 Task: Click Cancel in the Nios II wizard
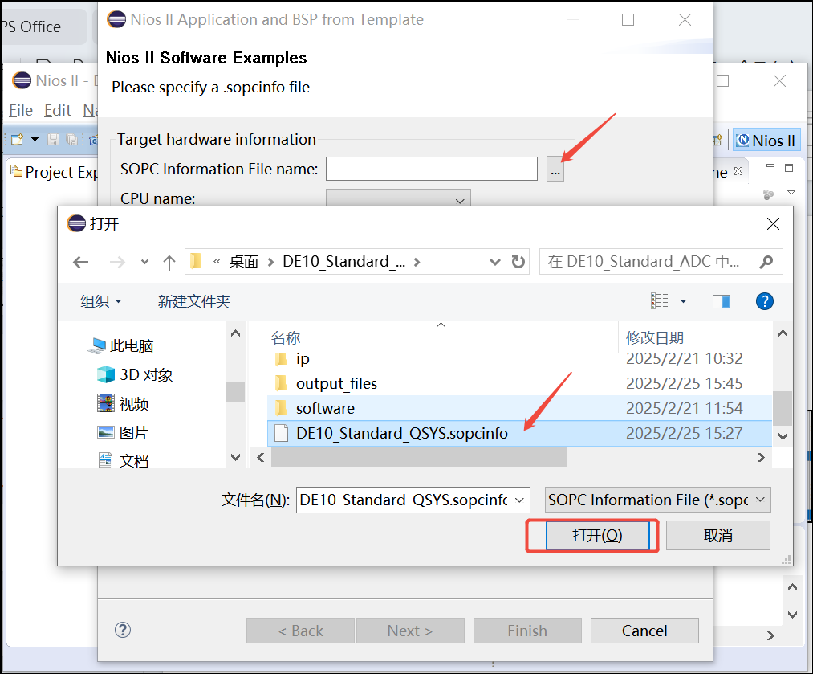[x=644, y=631]
